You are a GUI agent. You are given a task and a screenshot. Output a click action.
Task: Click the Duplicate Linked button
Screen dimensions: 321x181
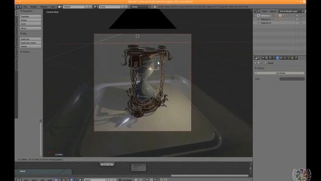click(x=31, y=43)
